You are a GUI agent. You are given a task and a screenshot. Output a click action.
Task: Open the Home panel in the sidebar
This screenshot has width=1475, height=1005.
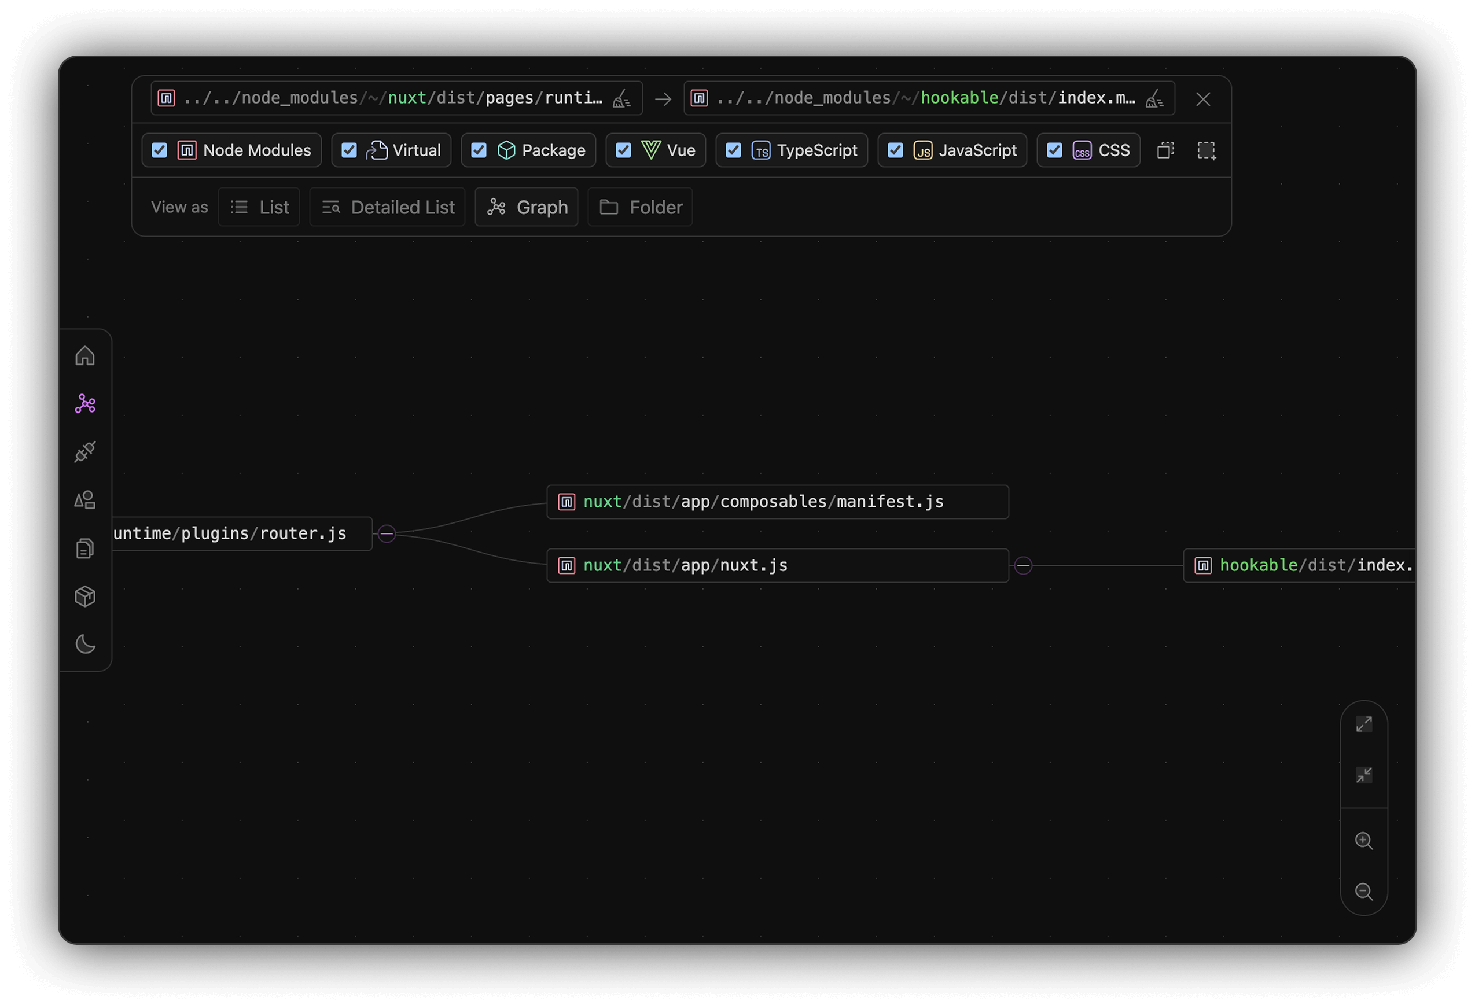[x=85, y=355]
